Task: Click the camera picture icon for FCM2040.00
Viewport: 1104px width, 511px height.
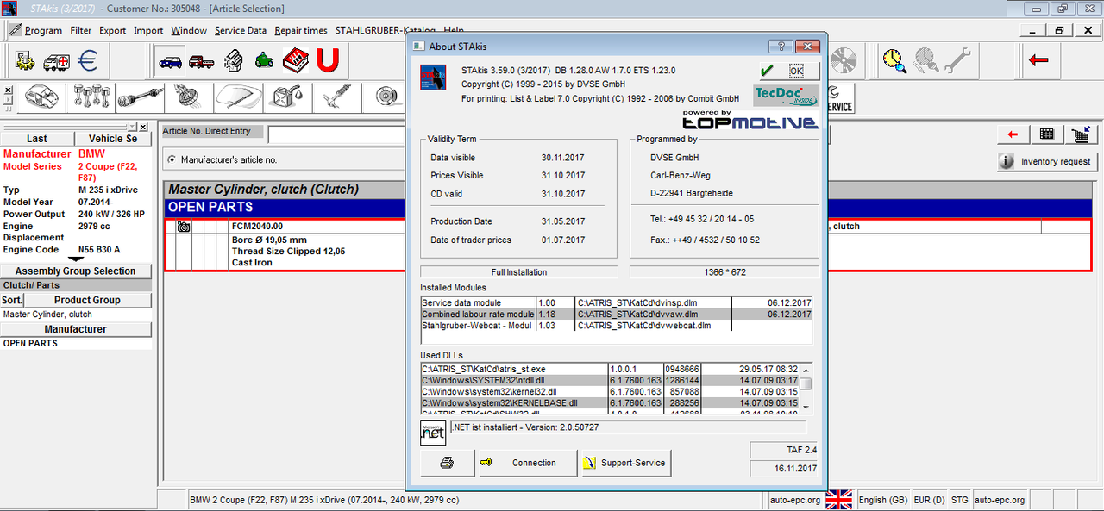Action: (183, 227)
